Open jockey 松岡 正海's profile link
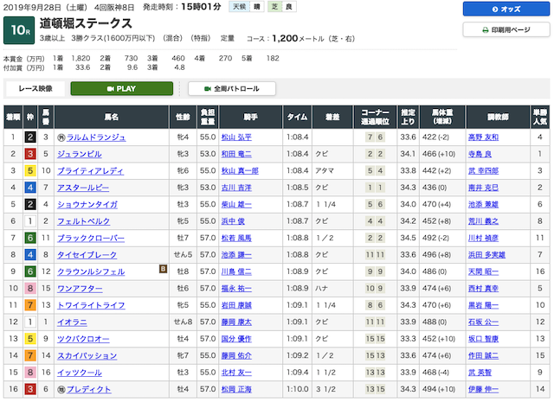 pyautogui.click(x=236, y=390)
